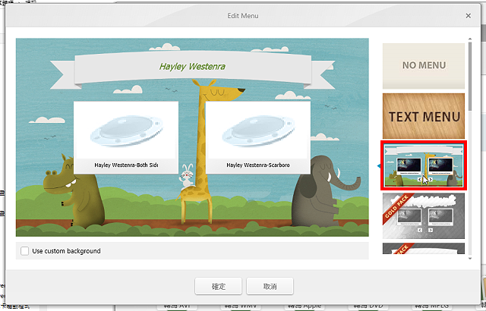Image resolution: width=486 pixels, height=311 pixels.
Task: Click the 確定 confirm button
Action: [218, 286]
